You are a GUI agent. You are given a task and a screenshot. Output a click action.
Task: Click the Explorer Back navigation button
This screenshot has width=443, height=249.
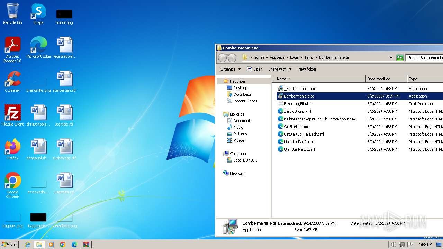pyautogui.click(x=222, y=58)
